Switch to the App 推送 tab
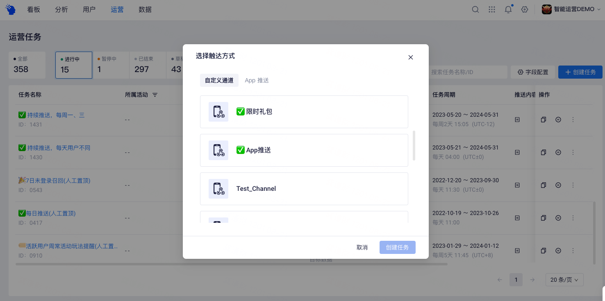 pyautogui.click(x=257, y=80)
